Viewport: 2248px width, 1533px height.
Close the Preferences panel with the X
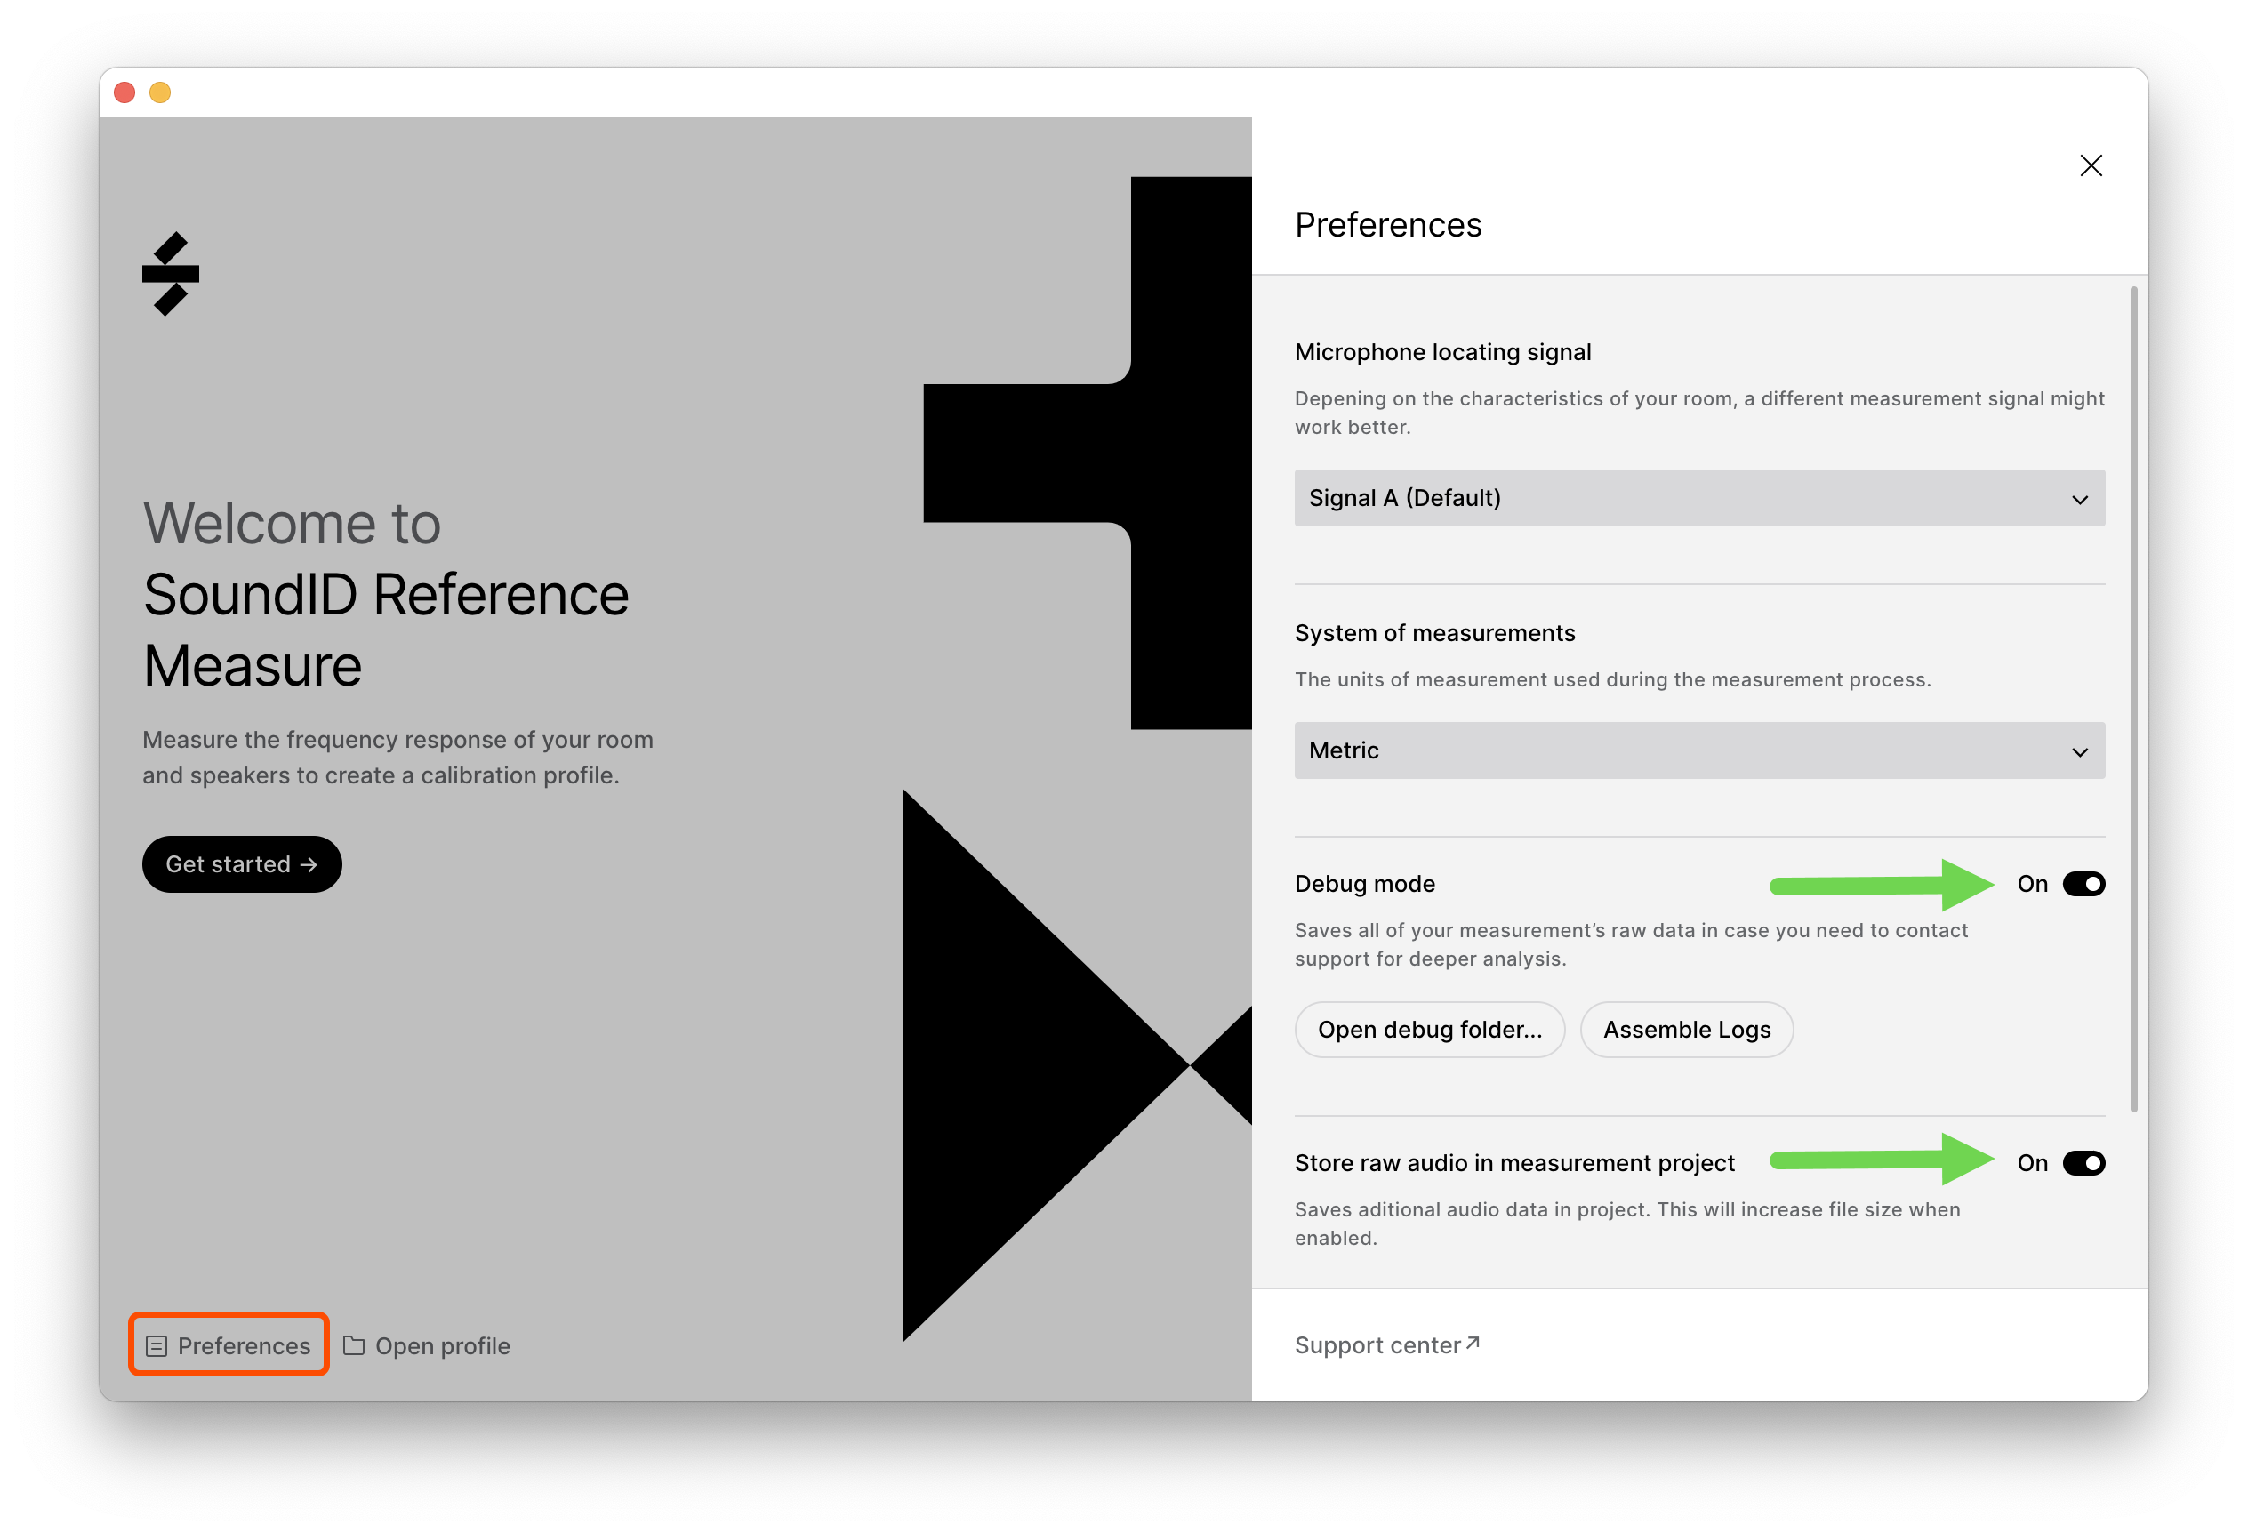(2091, 165)
